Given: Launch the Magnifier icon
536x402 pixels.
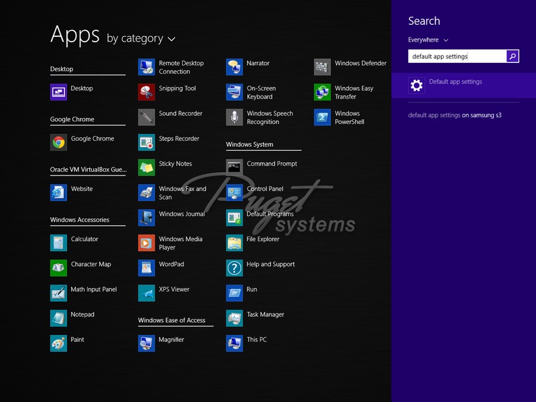Looking at the screenshot, I should [x=147, y=343].
